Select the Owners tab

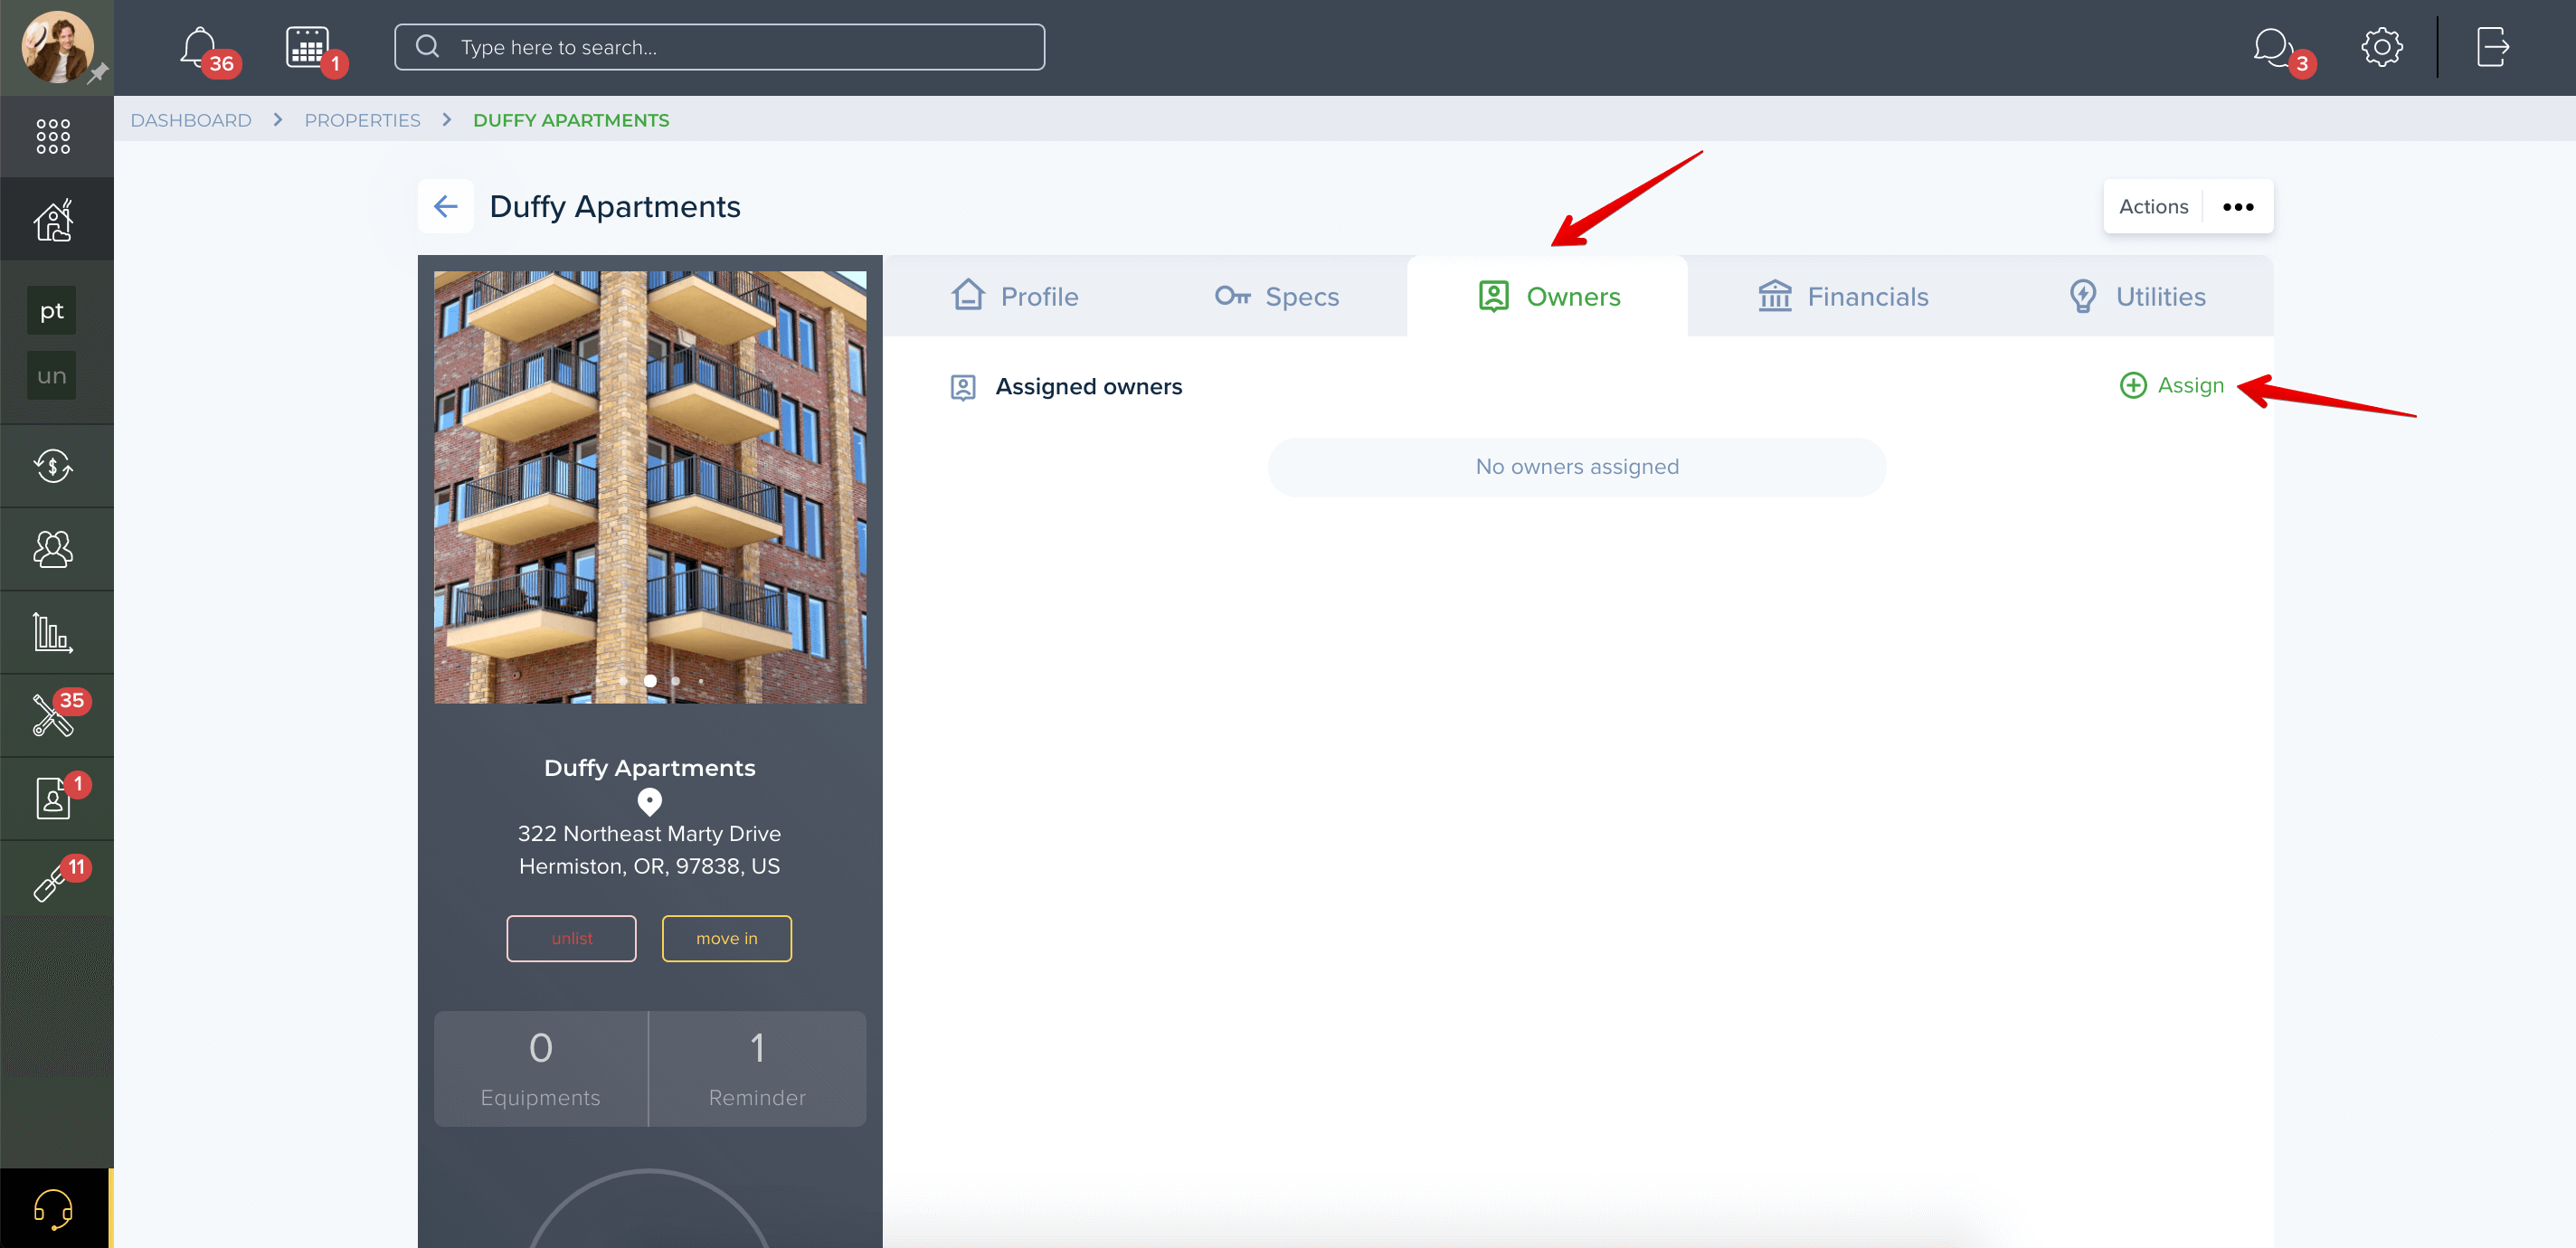[1548, 296]
